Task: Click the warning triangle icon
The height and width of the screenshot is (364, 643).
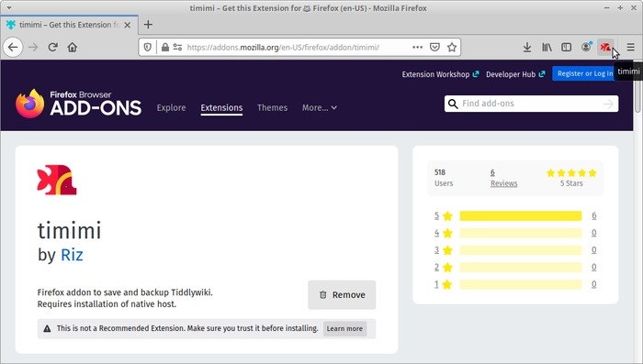Action: click(x=47, y=328)
